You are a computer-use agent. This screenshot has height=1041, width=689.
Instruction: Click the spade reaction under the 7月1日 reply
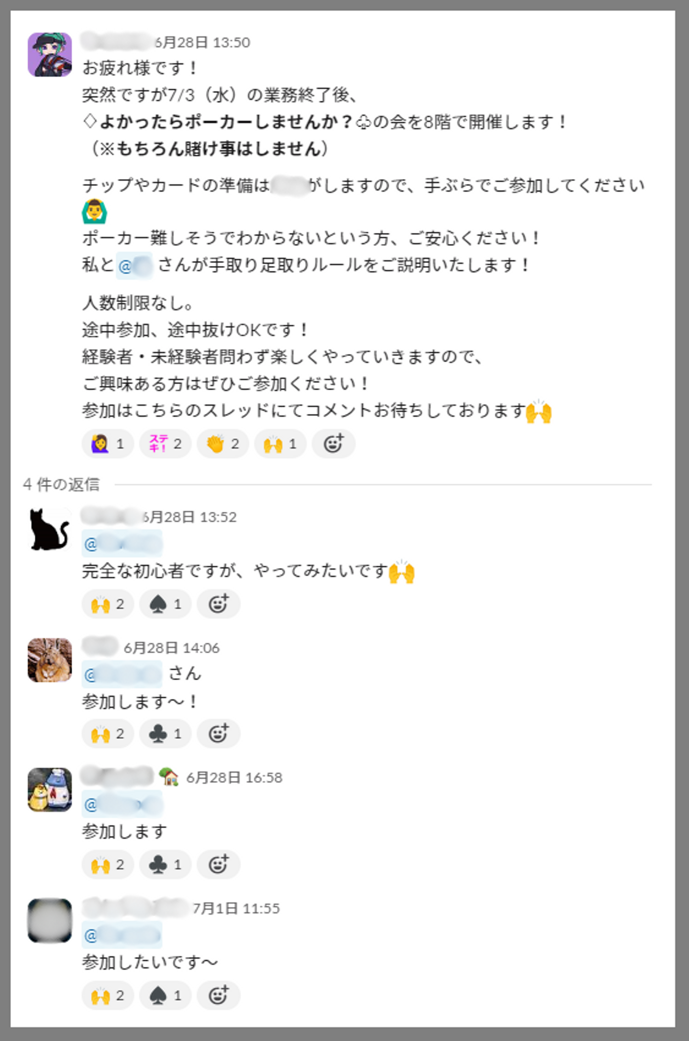click(x=166, y=996)
